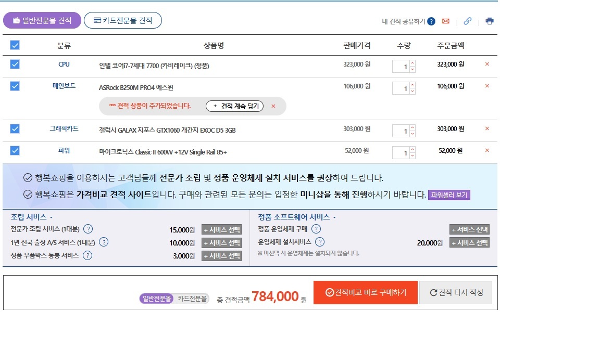Image resolution: width=600 pixels, height=337 pixels.
Task: Click 견적비교 바로 구매하기 button
Action: tap(366, 293)
